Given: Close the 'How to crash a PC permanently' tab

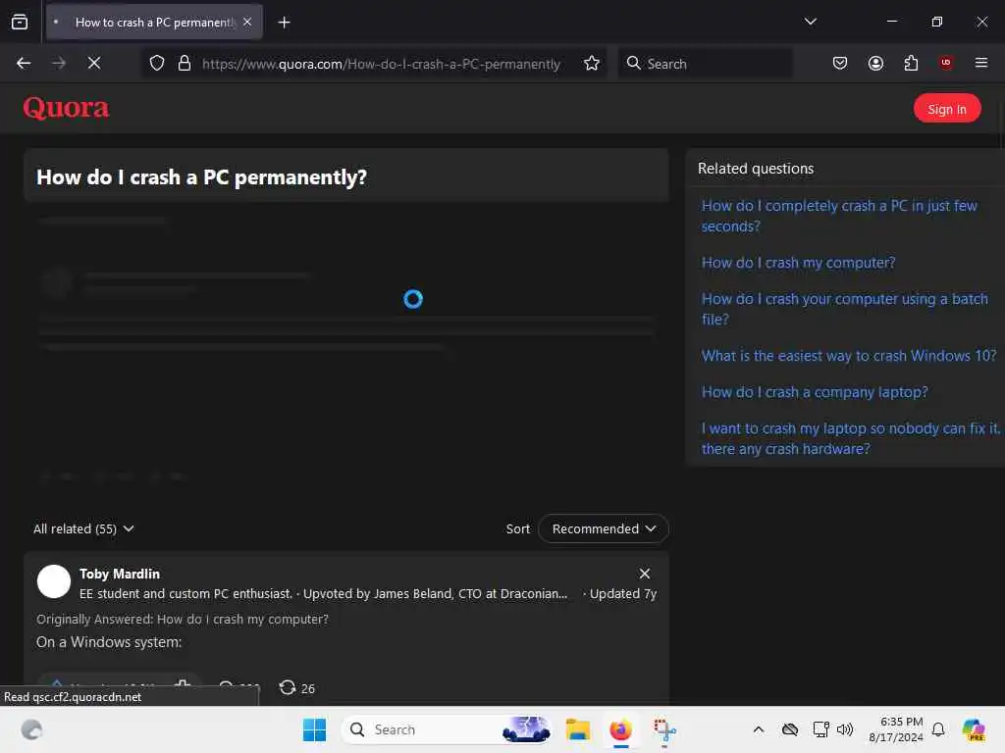Looking at the screenshot, I should coord(247,23).
